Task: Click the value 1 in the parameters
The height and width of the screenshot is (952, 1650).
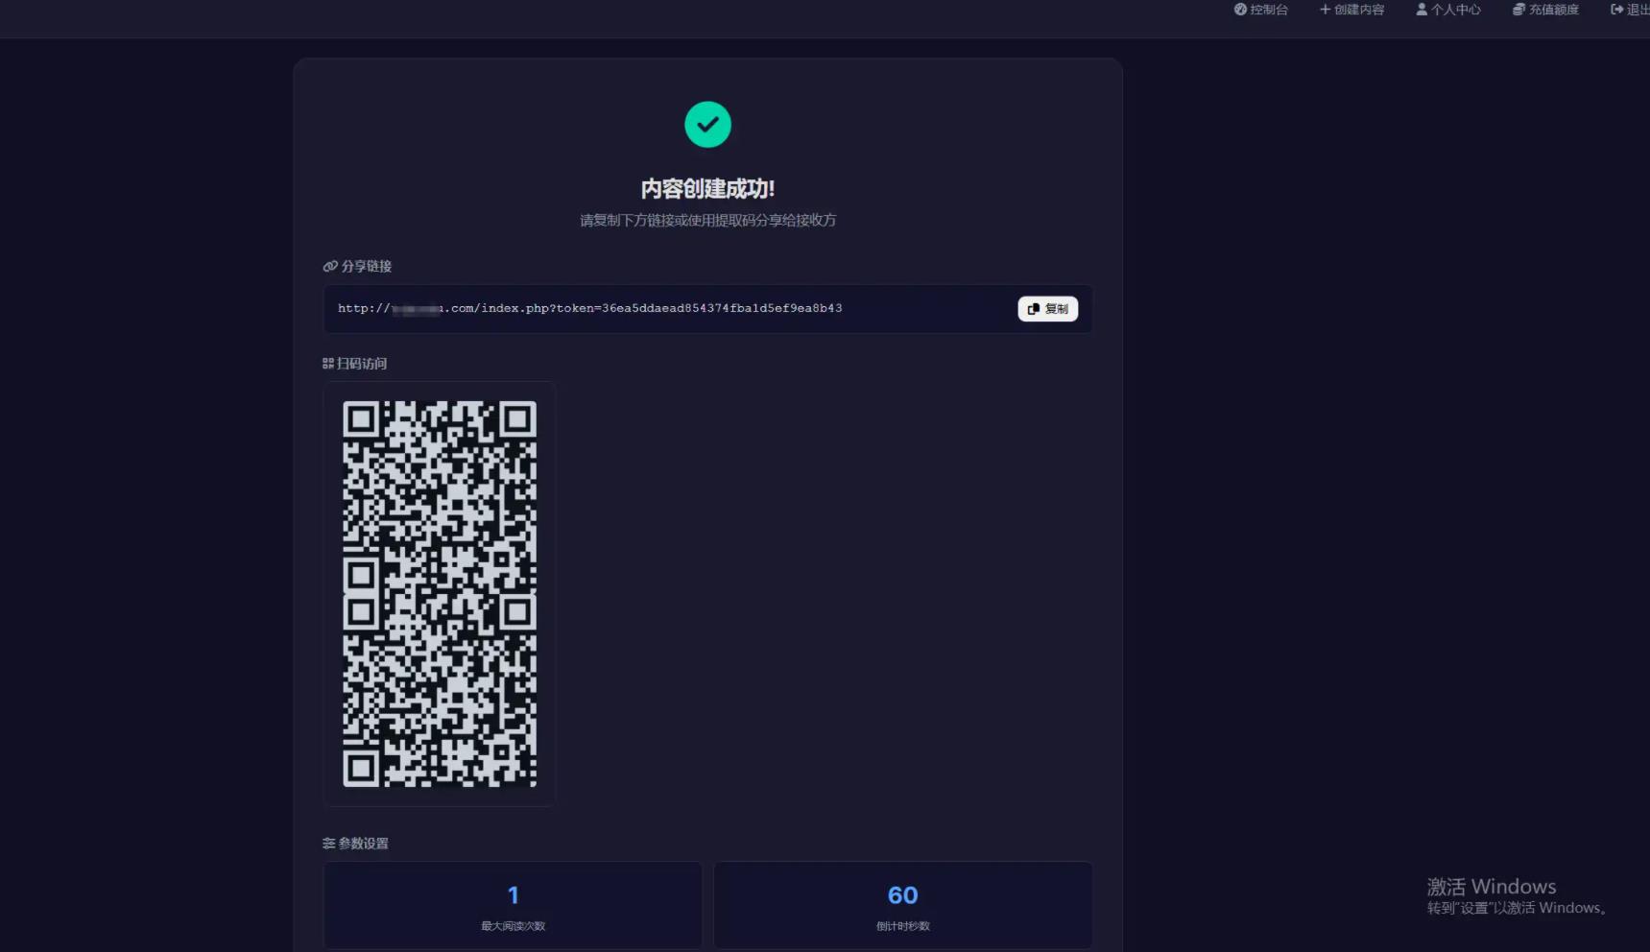Action: pos(514,895)
